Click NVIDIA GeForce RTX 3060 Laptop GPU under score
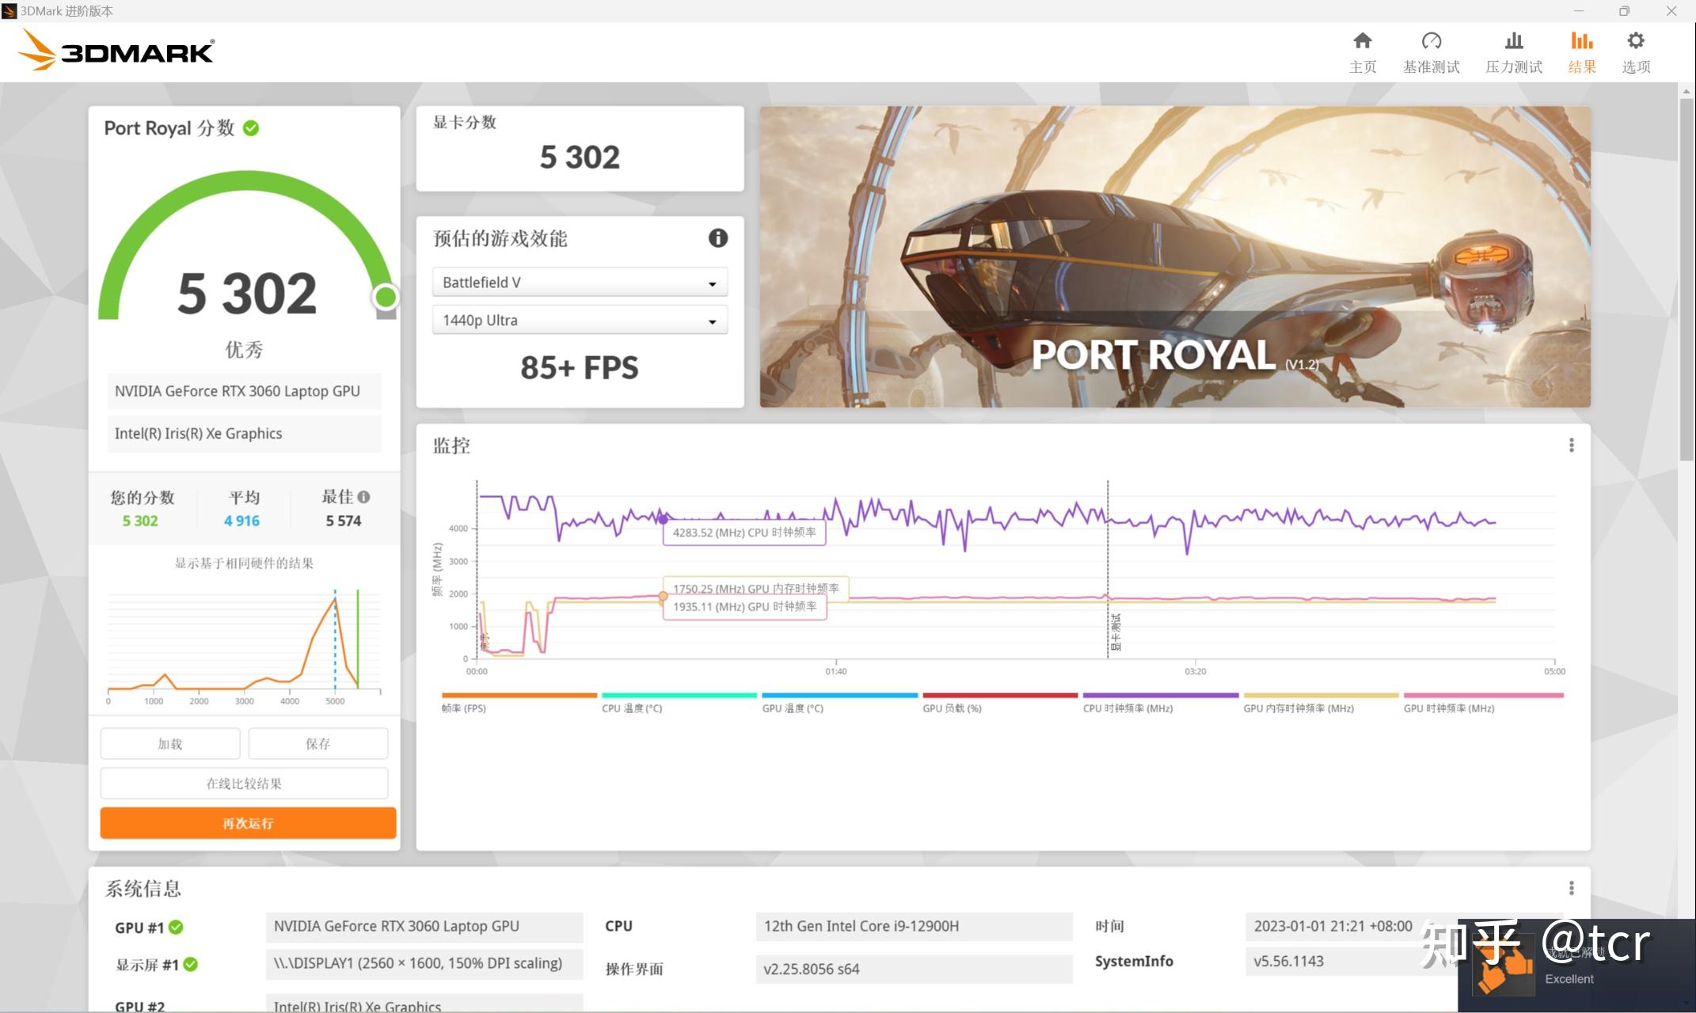Image resolution: width=1696 pixels, height=1013 pixels. tap(244, 391)
